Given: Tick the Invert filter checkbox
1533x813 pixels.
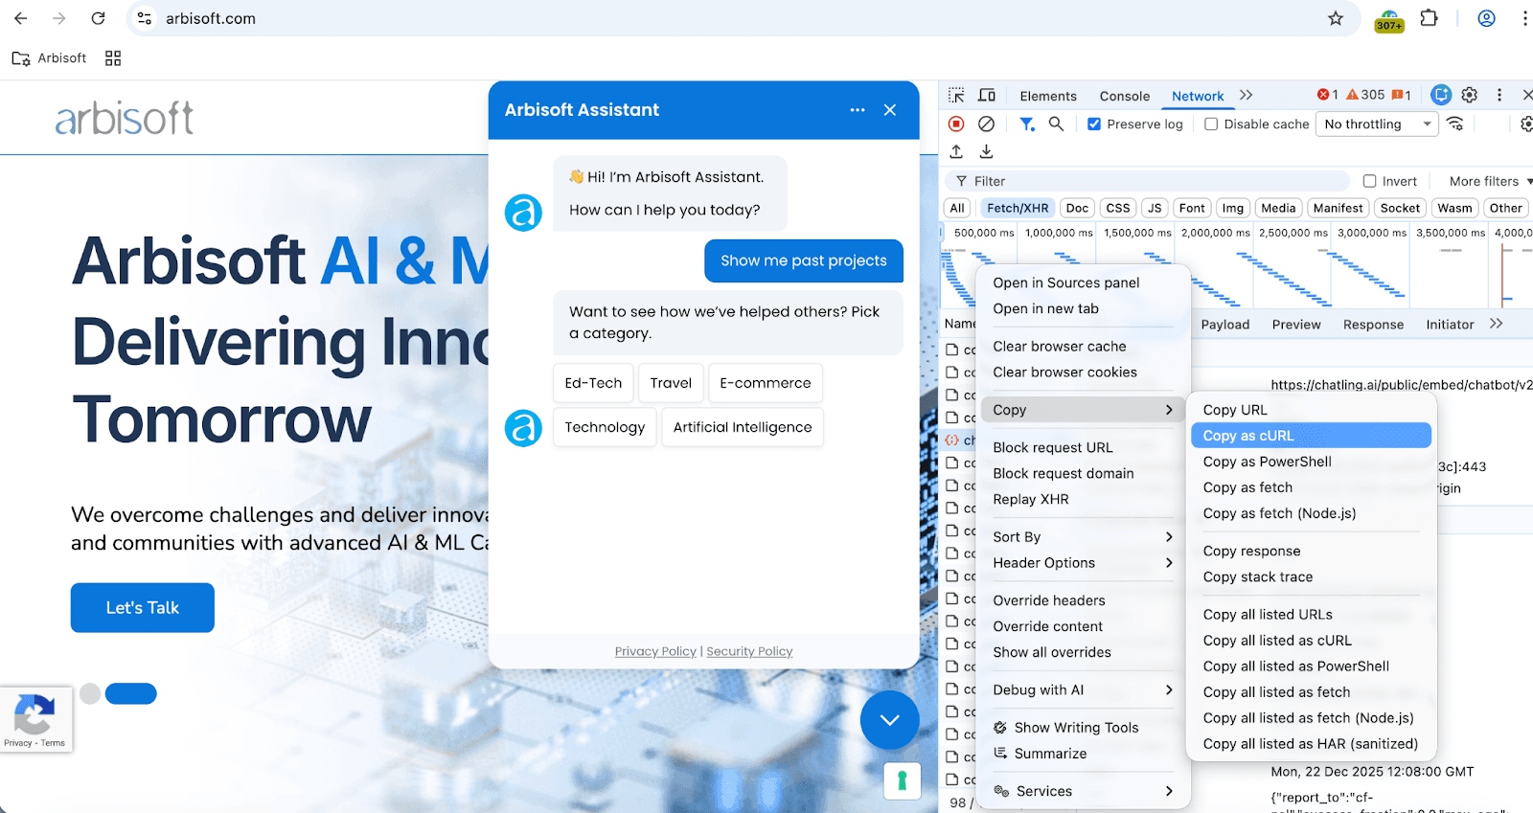Looking at the screenshot, I should (1369, 181).
